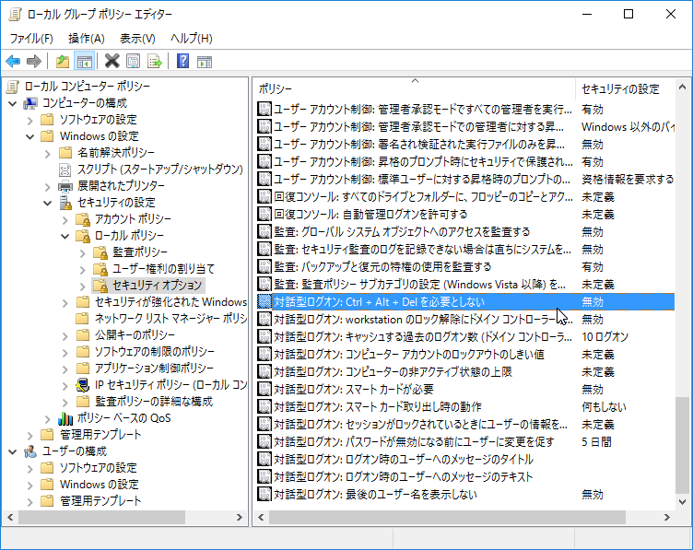
Task: Click the Up one level folder icon
Action: (x=63, y=61)
